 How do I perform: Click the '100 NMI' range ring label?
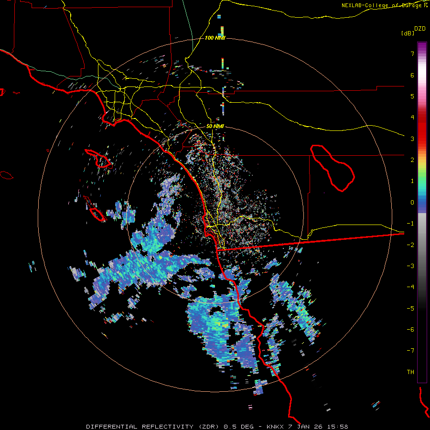215,38
